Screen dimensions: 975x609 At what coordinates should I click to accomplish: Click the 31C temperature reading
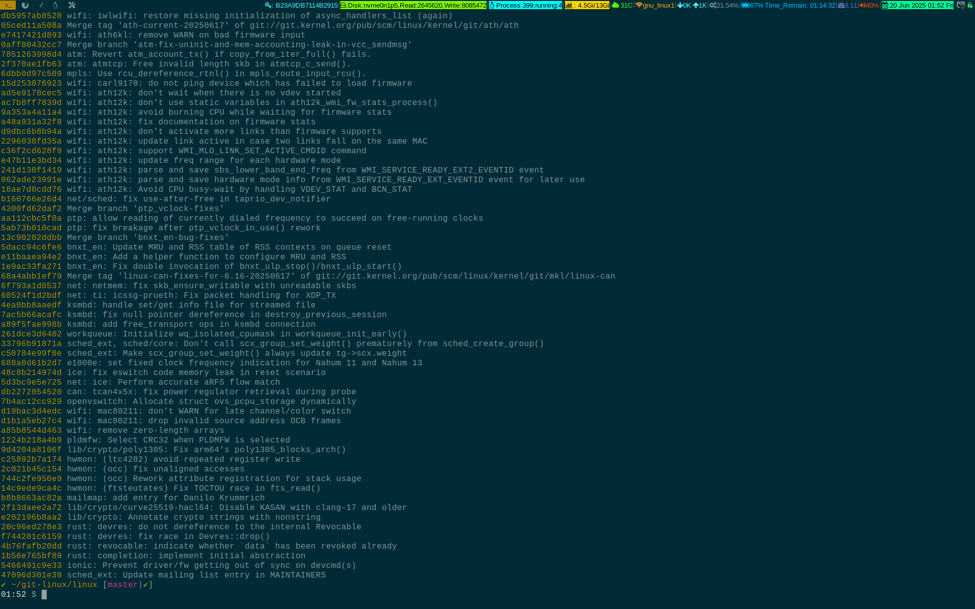[626, 5]
